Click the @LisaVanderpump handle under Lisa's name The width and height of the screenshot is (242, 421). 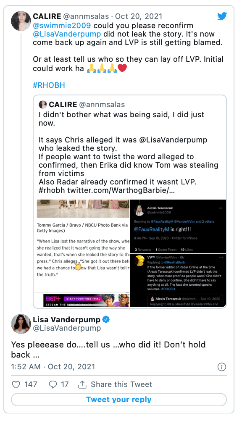pyautogui.click(x=67, y=328)
